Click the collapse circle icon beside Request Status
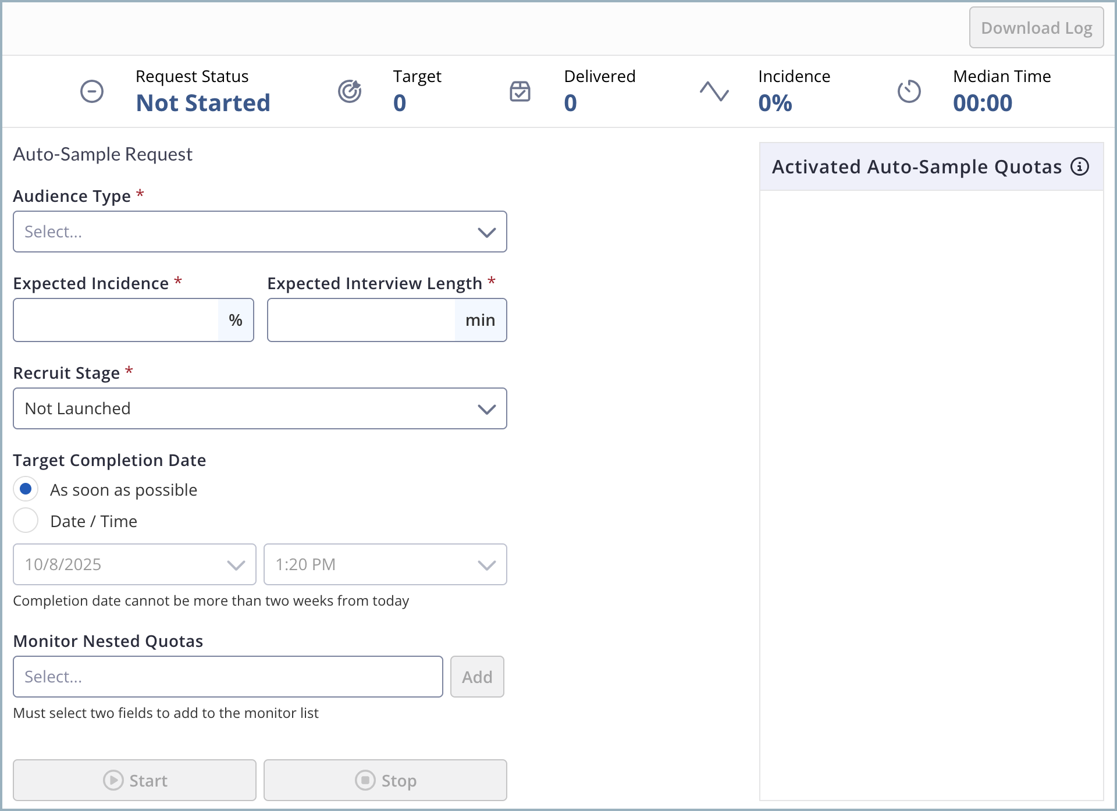 click(x=92, y=91)
